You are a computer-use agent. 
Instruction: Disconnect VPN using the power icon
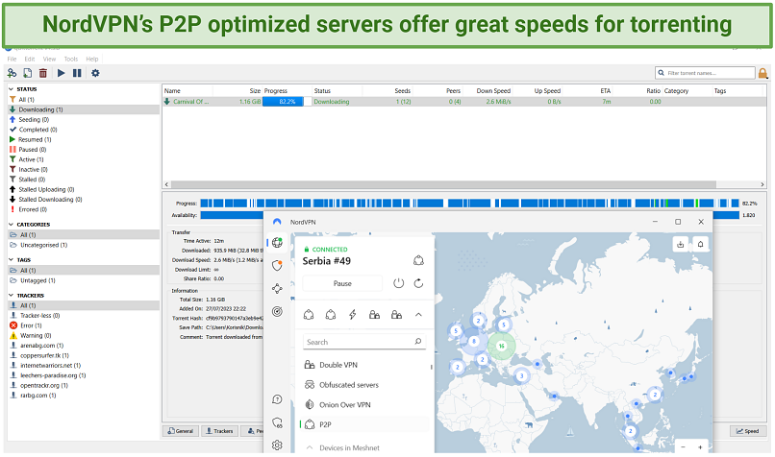pyautogui.click(x=398, y=283)
